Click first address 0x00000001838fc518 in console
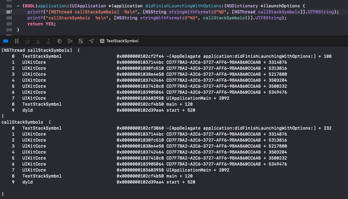This screenshot has width=348, height=199. click(140, 68)
